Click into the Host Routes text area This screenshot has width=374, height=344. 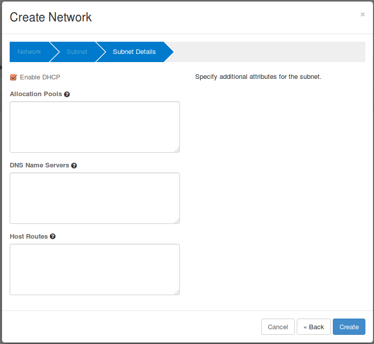coord(95,269)
